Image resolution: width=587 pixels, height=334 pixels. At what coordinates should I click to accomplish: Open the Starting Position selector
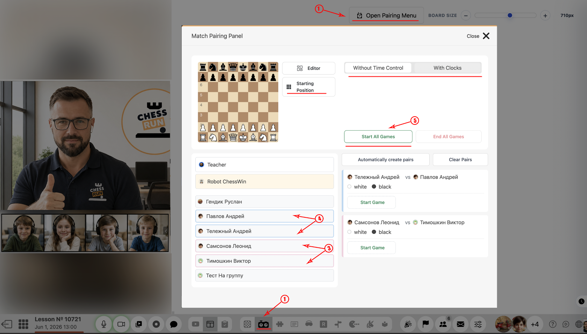(x=309, y=87)
